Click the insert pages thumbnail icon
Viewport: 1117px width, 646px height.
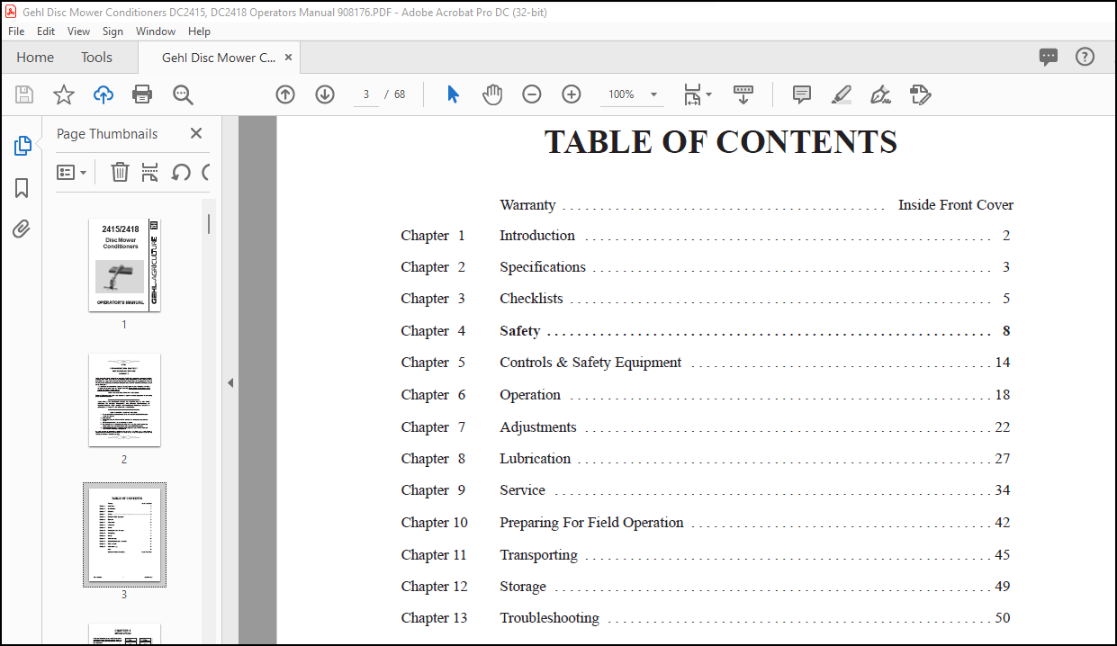(149, 172)
